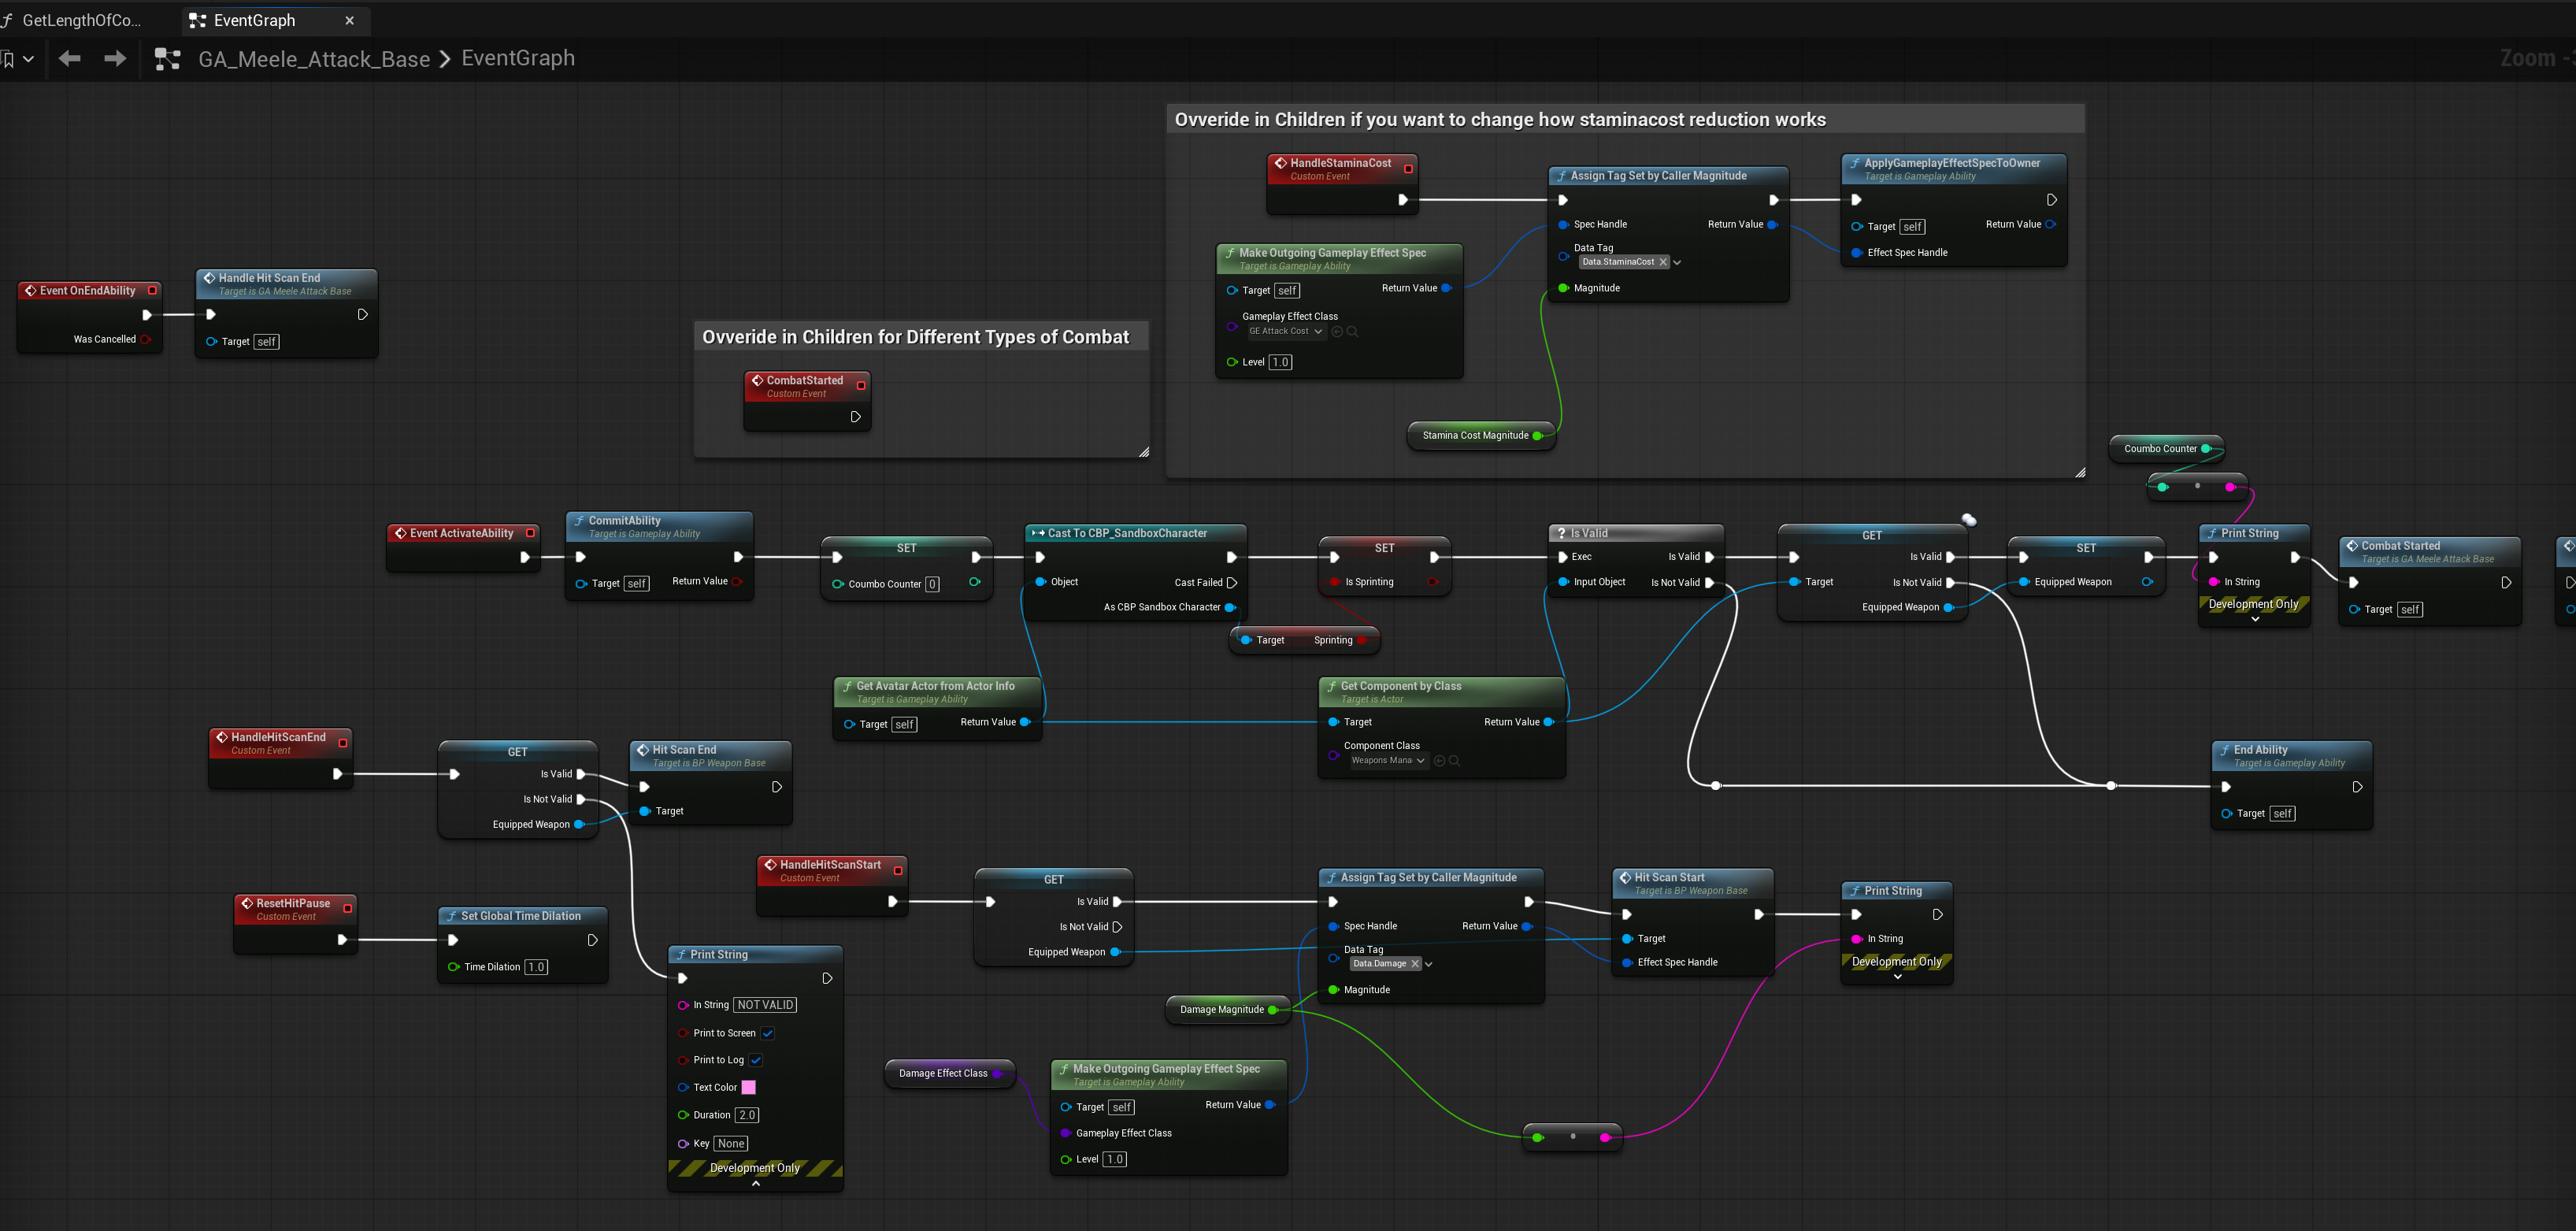
Task: Click the In String NOT VALID field
Action: 765,1005
